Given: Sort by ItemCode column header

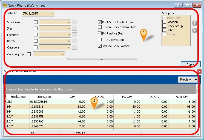Looking at the screenshot, I should point(44,97).
